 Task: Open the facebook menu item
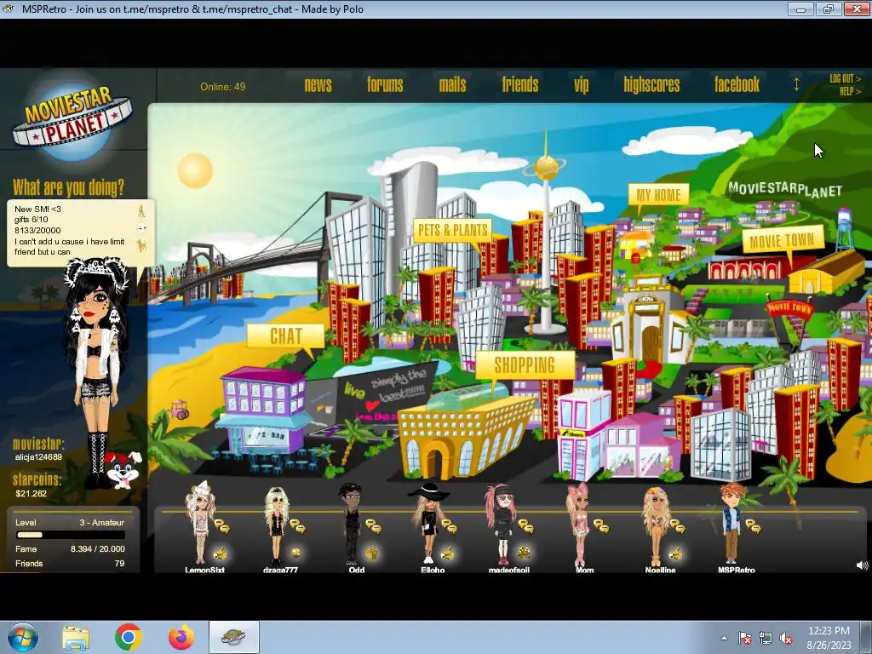pos(737,84)
